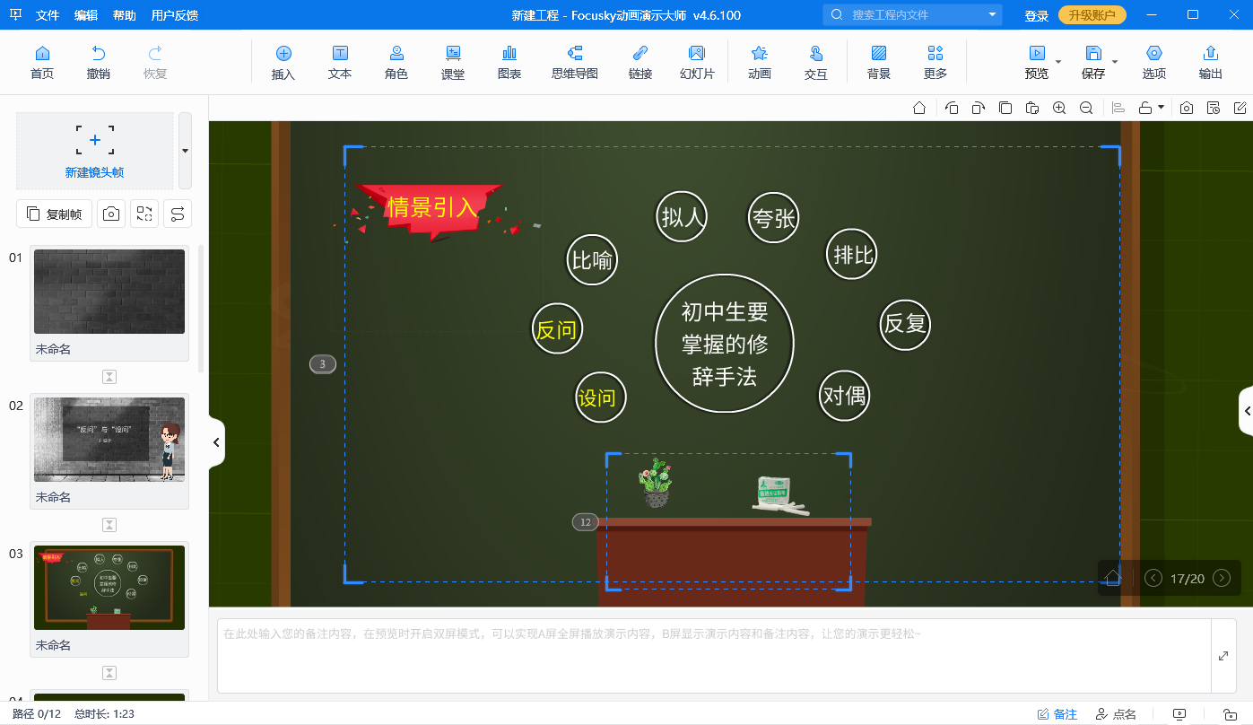Click the 搜索工程内文件 search field
Screen dimensions: 1253x725
point(913,14)
